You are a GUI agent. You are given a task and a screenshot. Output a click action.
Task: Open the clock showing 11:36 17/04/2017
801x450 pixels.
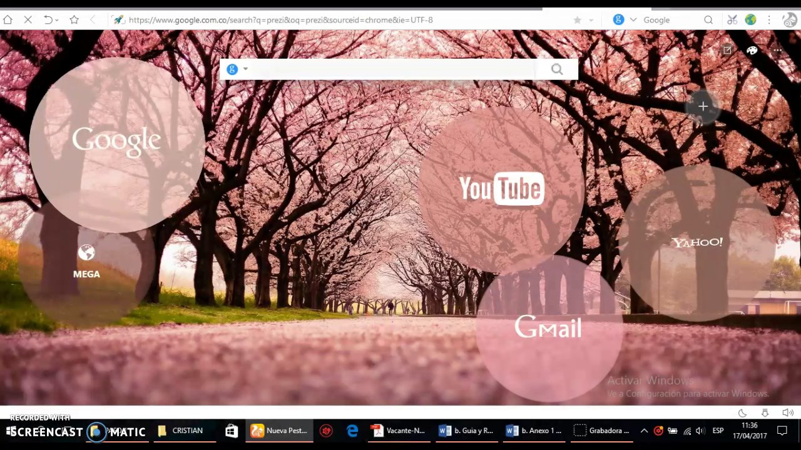750,431
